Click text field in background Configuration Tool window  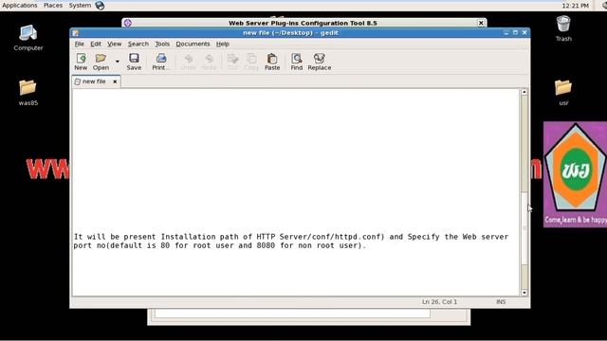293,314
